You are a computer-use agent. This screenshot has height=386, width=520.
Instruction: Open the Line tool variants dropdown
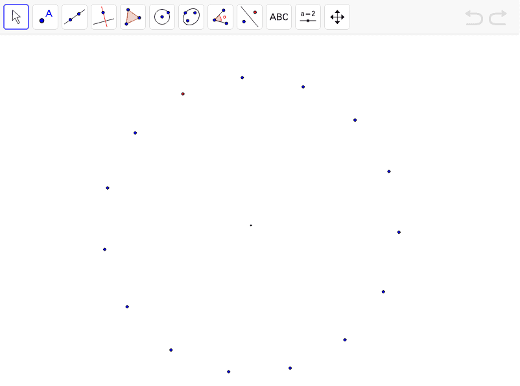click(83, 26)
